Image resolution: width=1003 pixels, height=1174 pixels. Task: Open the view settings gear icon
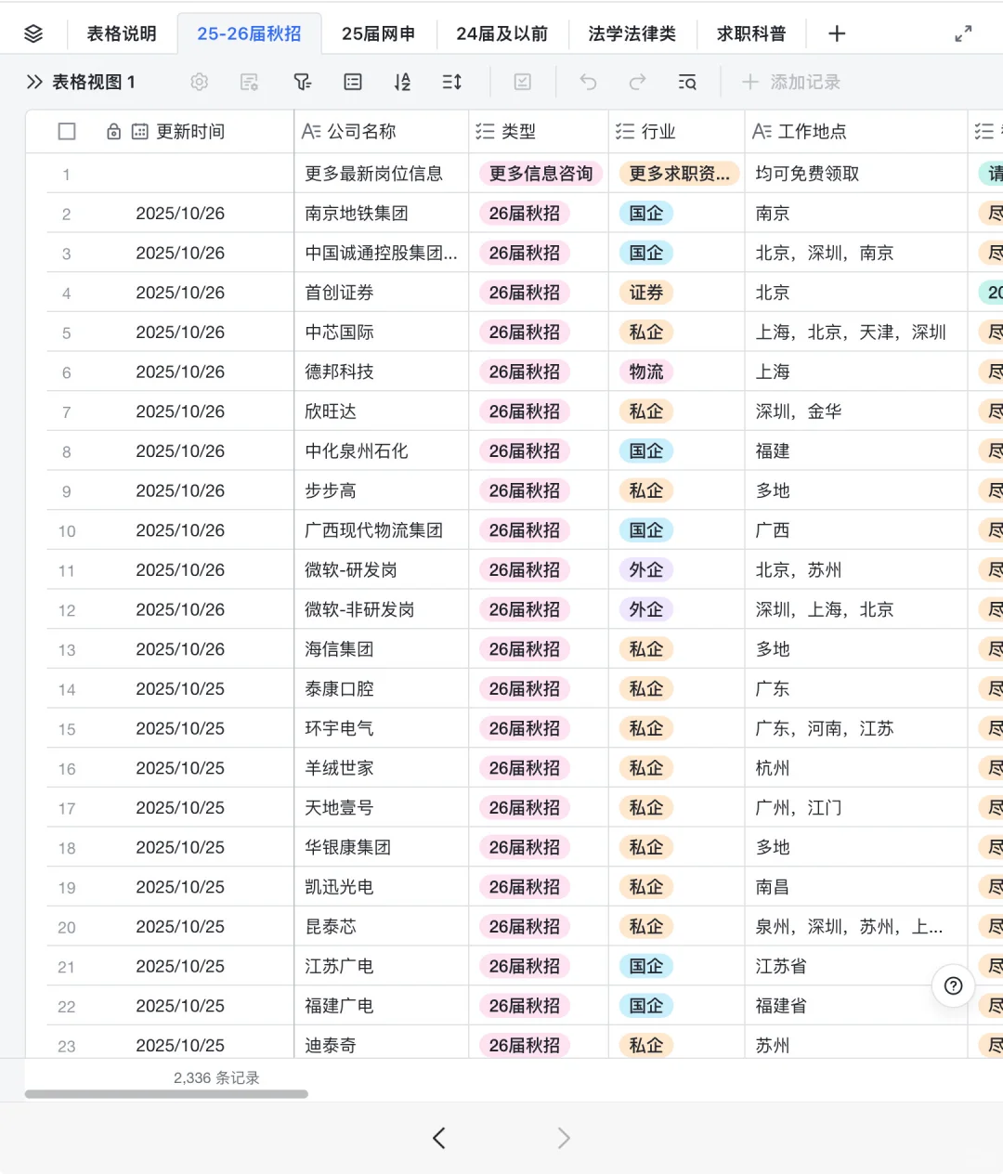pyautogui.click(x=199, y=82)
